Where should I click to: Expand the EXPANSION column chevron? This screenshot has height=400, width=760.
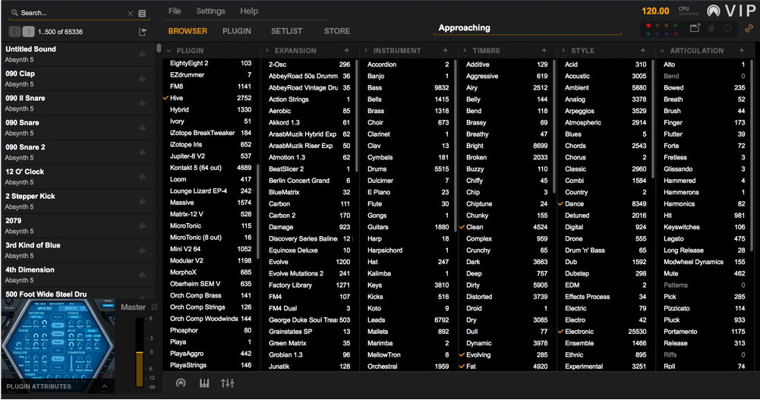point(267,50)
